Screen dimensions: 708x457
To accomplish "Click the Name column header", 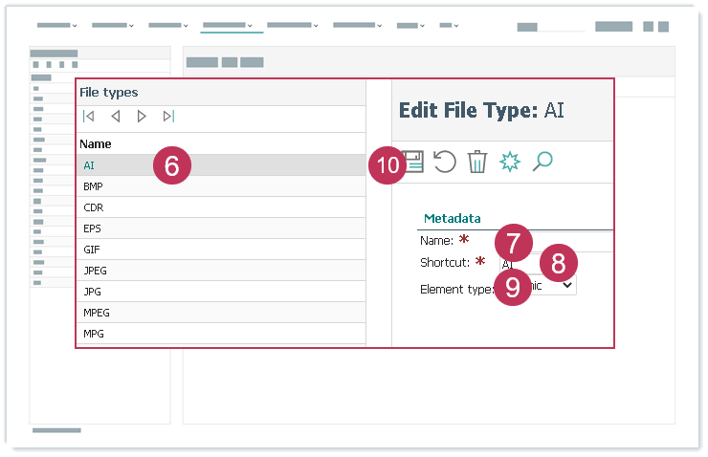I will pos(96,144).
